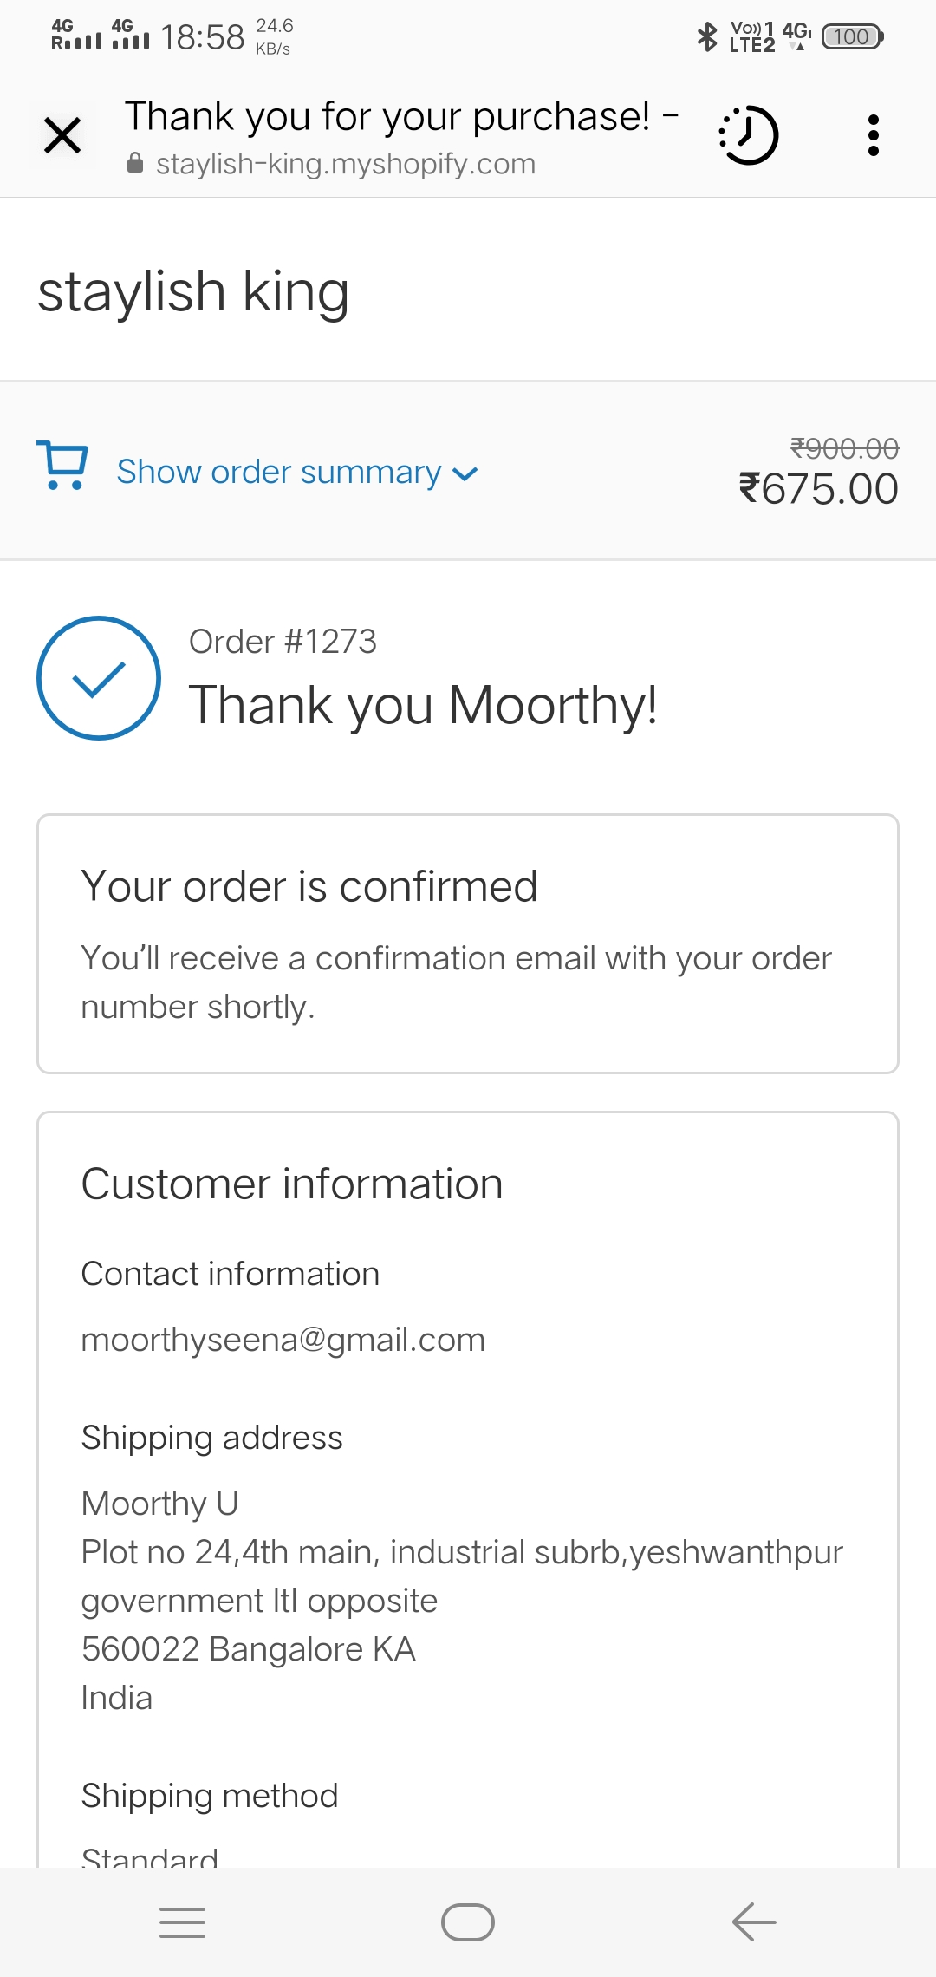The width and height of the screenshot is (936, 1977).
Task: Tap the Bluetooth status icon
Action: point(707,36)
